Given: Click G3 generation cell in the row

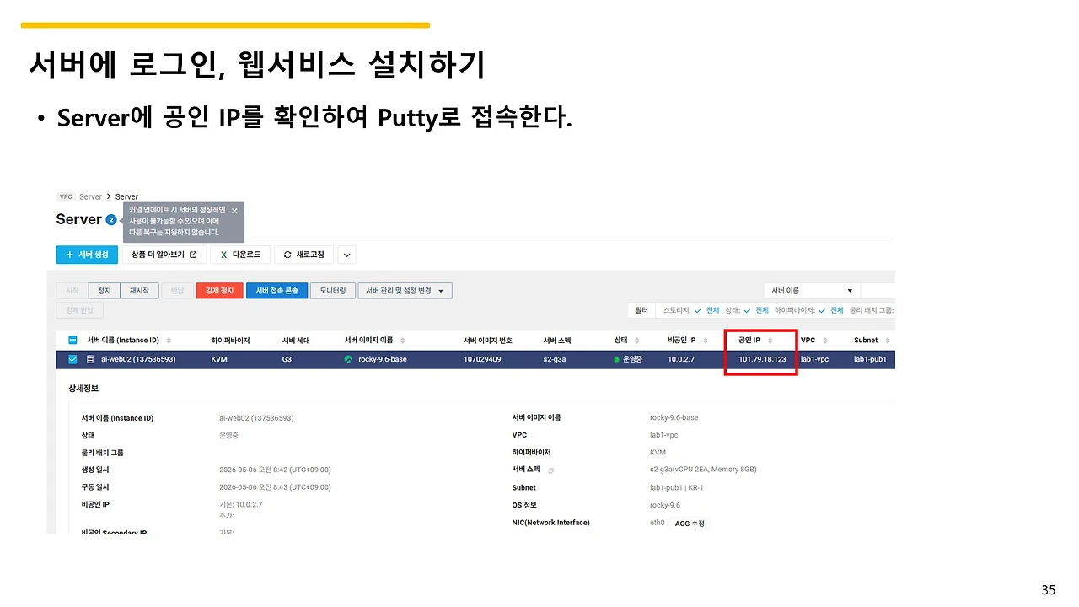Looking at the screenshot, I should pyautogui.click(x=287, y=360).
